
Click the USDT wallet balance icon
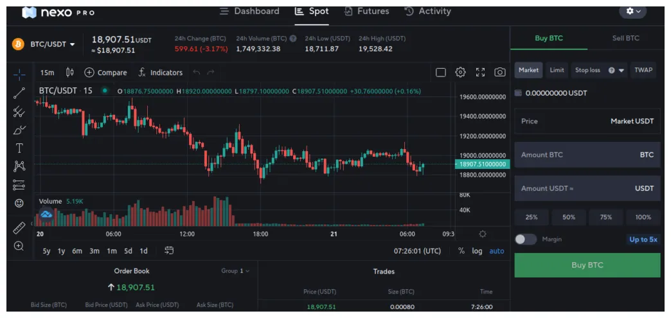pyautogui.click(x=518, y=93)
